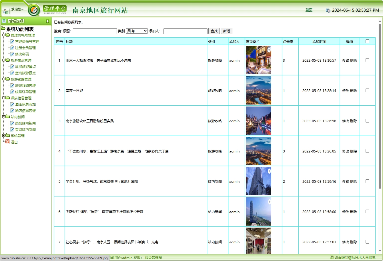Check the select-all checkbox in the table header

click(367, 41)
